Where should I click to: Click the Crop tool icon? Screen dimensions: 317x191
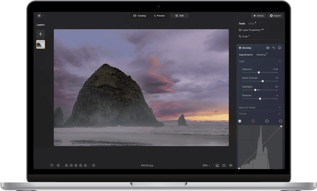pos(240,37)
